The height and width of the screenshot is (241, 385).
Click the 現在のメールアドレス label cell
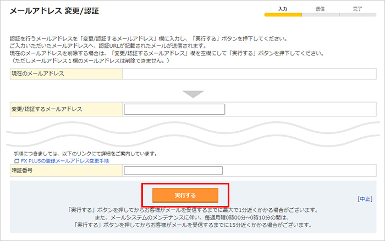pyautogui.click(x=66, y=74)
